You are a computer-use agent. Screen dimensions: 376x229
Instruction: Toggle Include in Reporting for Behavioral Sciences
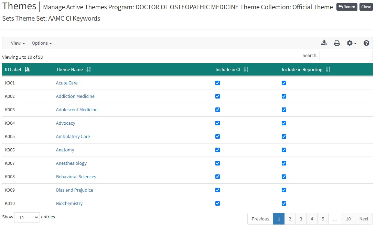284,176
